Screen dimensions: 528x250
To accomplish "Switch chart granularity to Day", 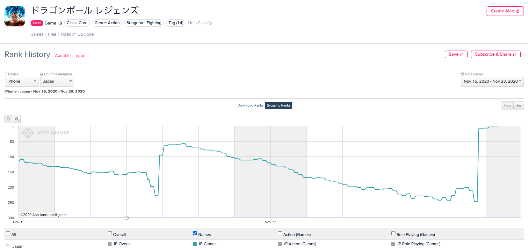I will (x=518, y=105).
